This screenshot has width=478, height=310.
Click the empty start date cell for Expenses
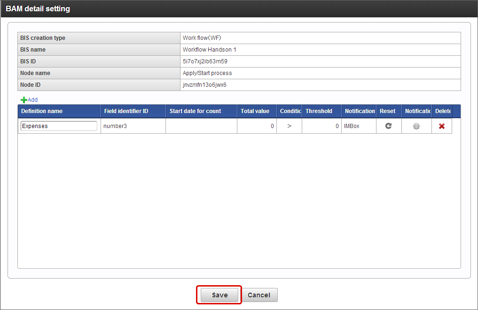(201, 126)
